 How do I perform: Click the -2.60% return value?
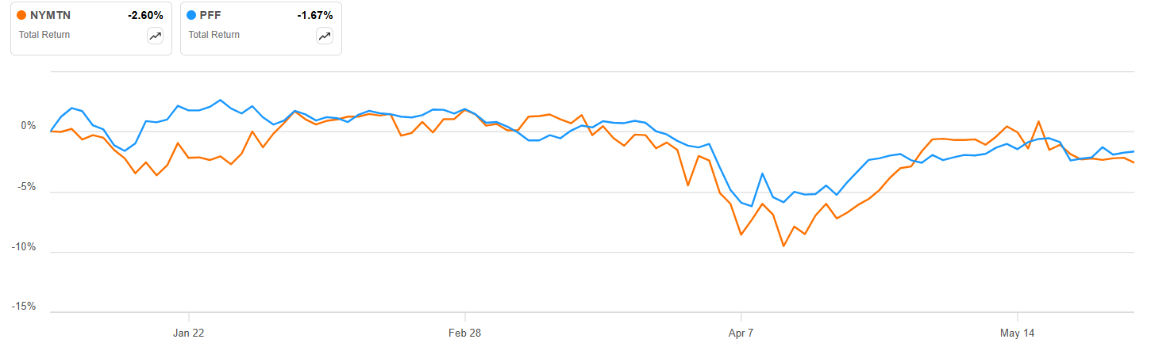coord(144,15)
